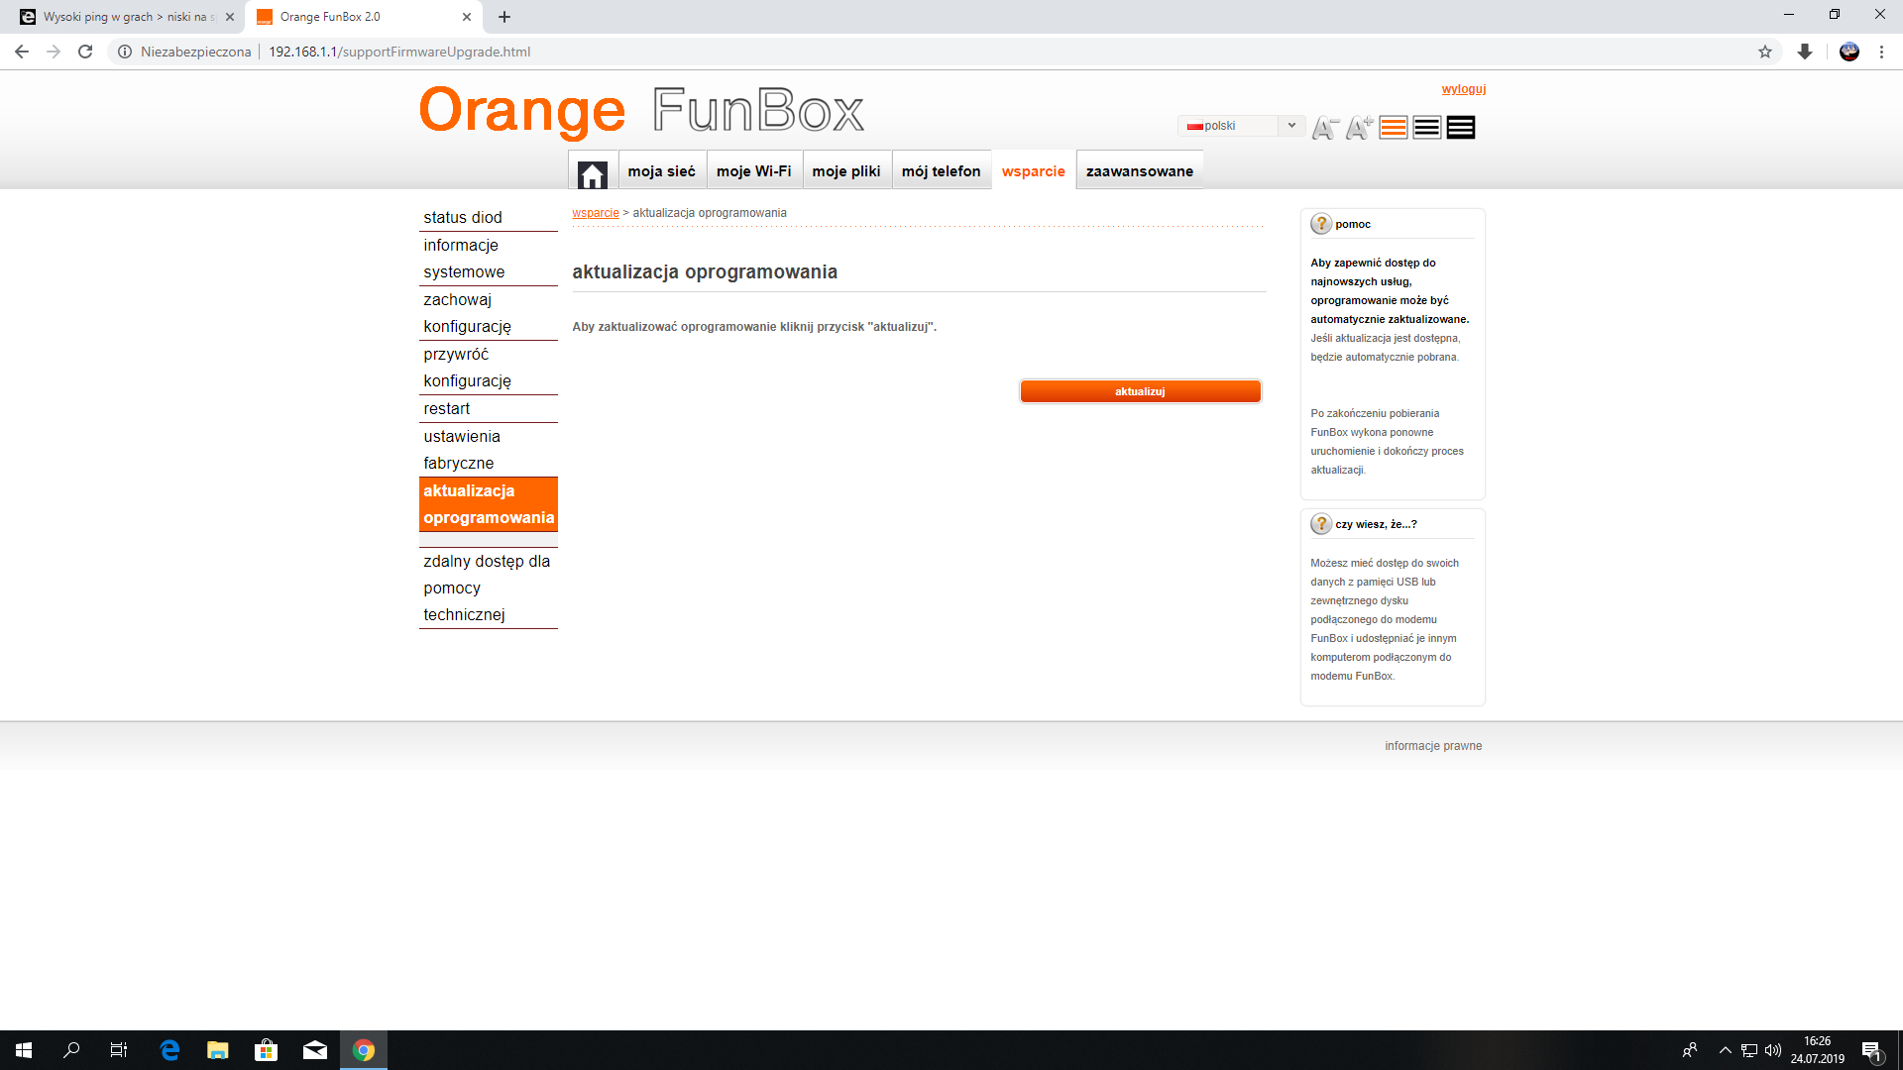Click the orange 'aktualizuj' button
This screenshot has width=1903, height=1070.
coord(1141,391)
